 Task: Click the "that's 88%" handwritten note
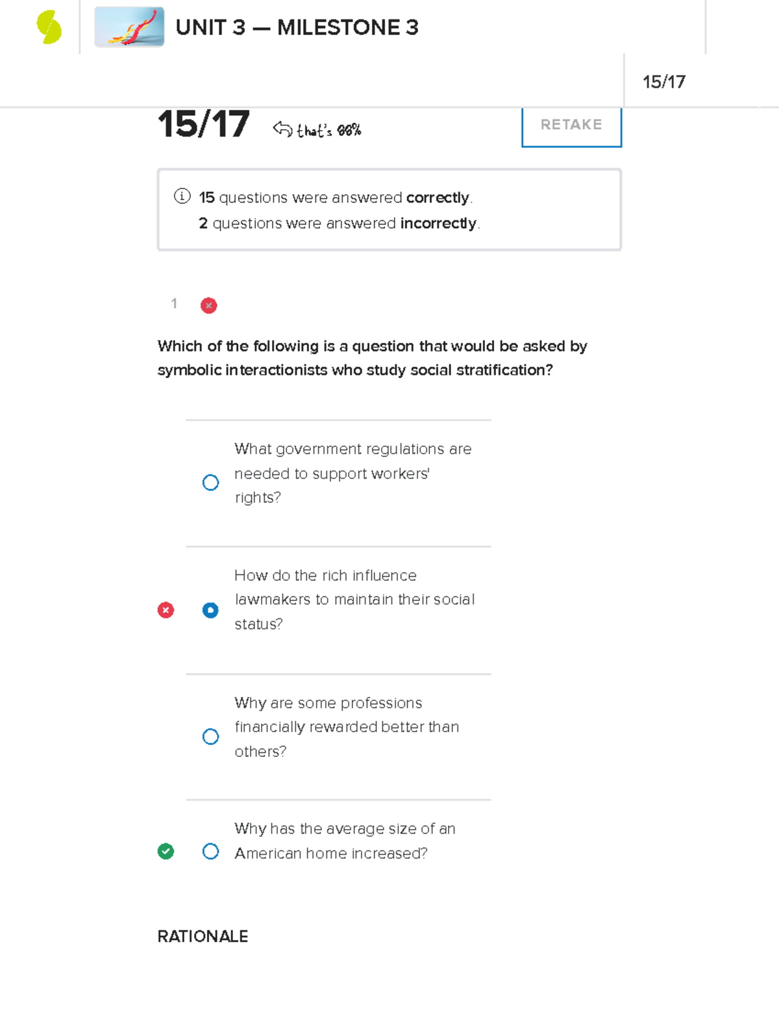[328, 131]
